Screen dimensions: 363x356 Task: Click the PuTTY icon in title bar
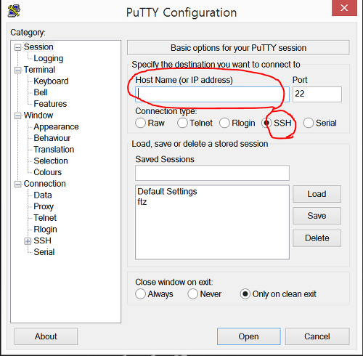coord(14,11)
